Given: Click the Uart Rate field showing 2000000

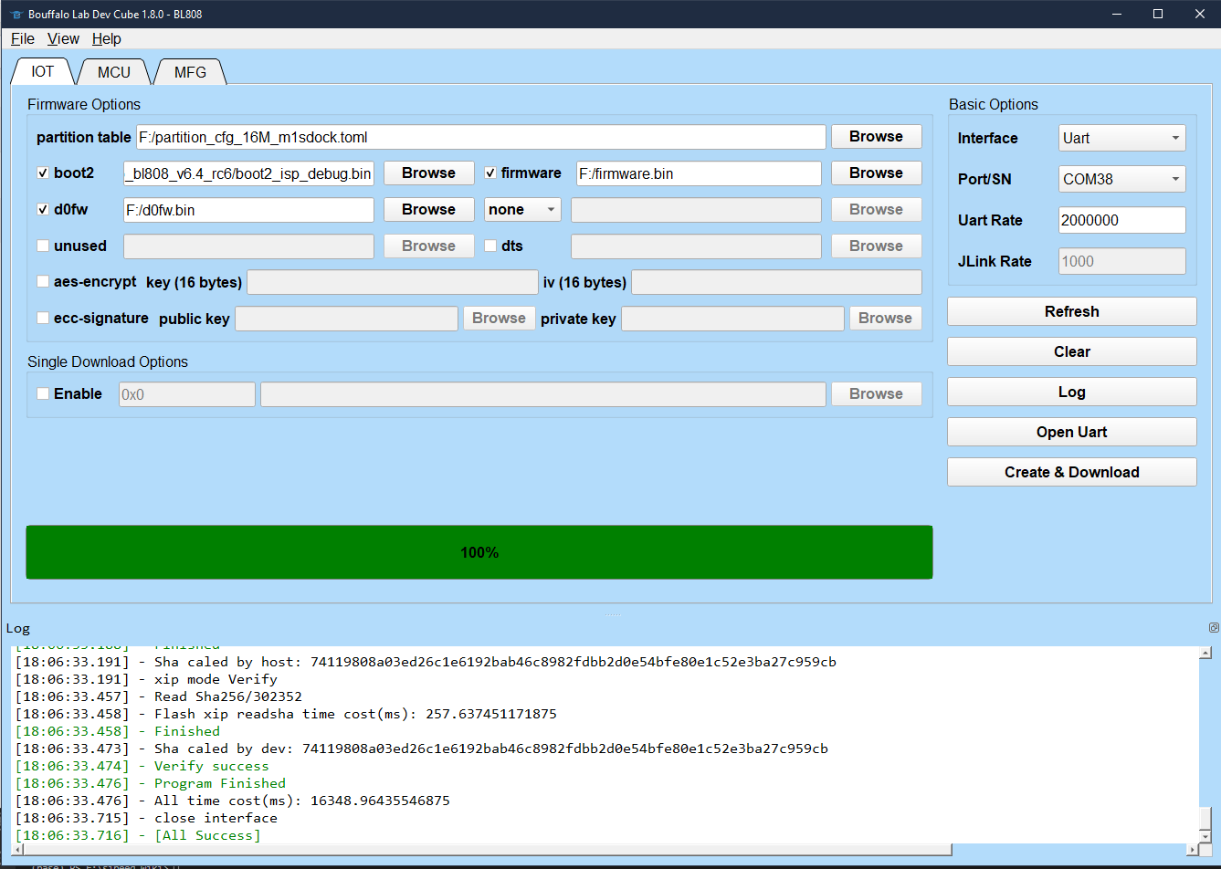Looking at the screenshot, I should [x=1121, y=220].
